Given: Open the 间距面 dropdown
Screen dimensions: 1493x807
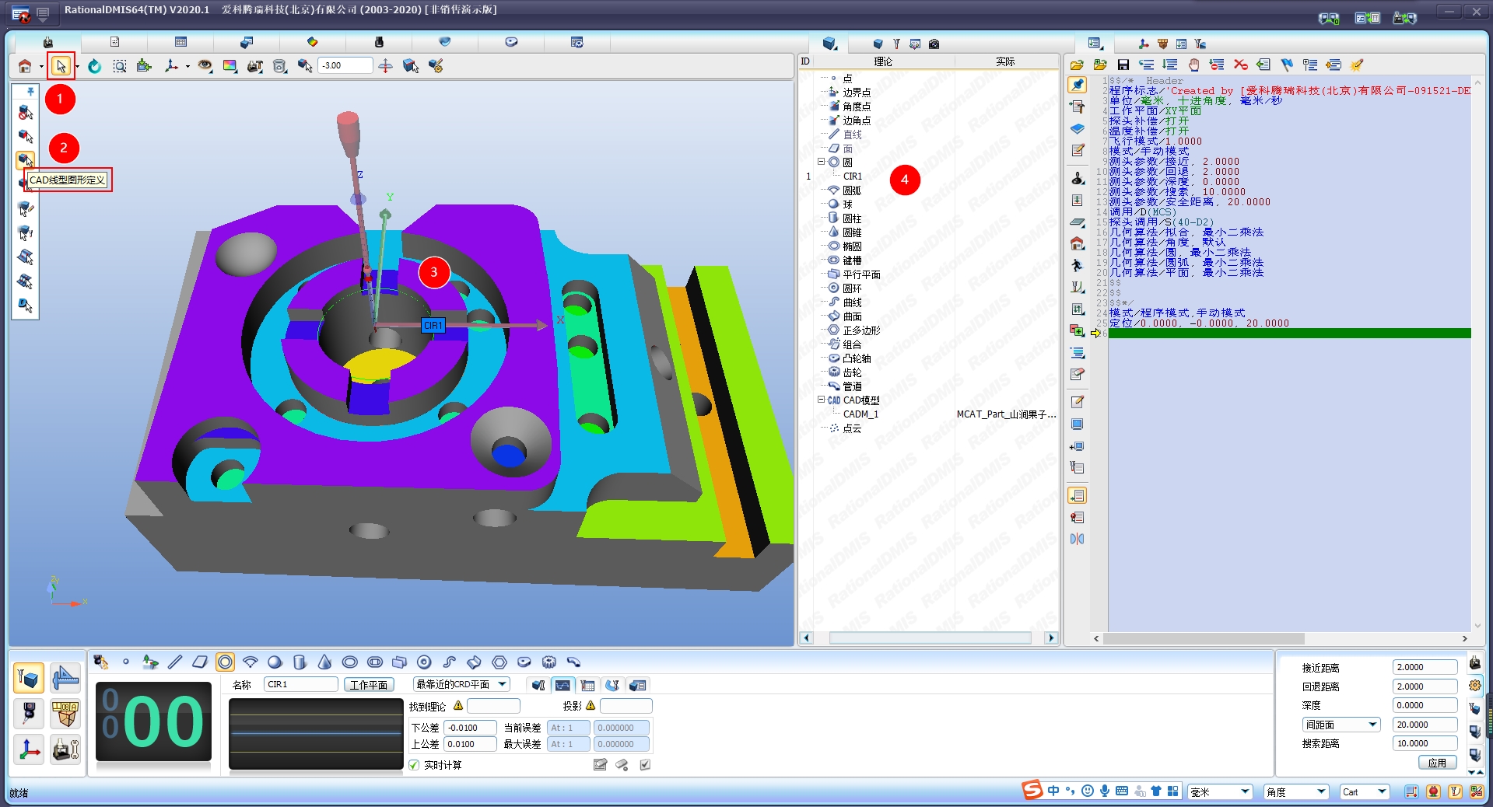Looking at the screenshot, I should point(1372,725).
